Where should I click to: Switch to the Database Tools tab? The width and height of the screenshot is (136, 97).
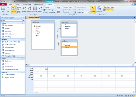(x=39, y=4)
